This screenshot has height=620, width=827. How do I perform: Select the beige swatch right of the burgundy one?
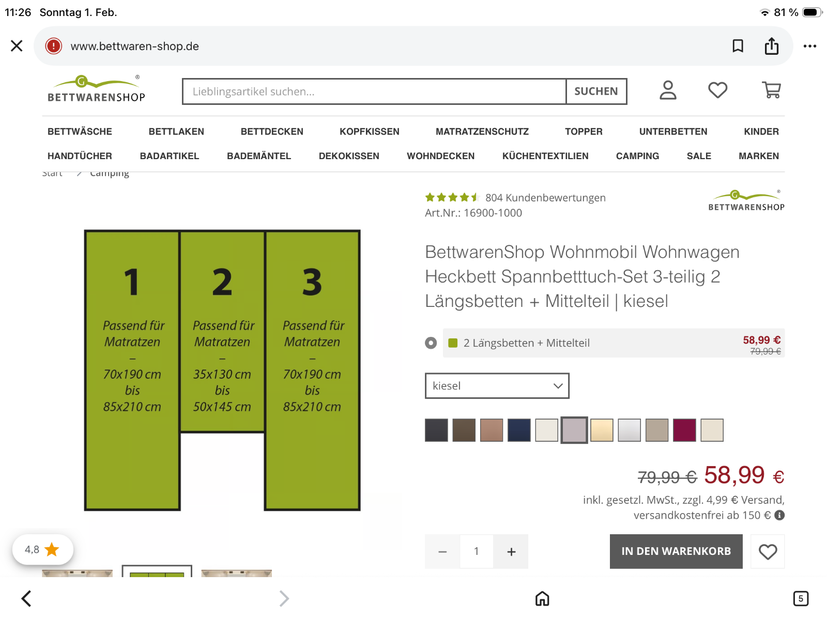tap(712, 430)
